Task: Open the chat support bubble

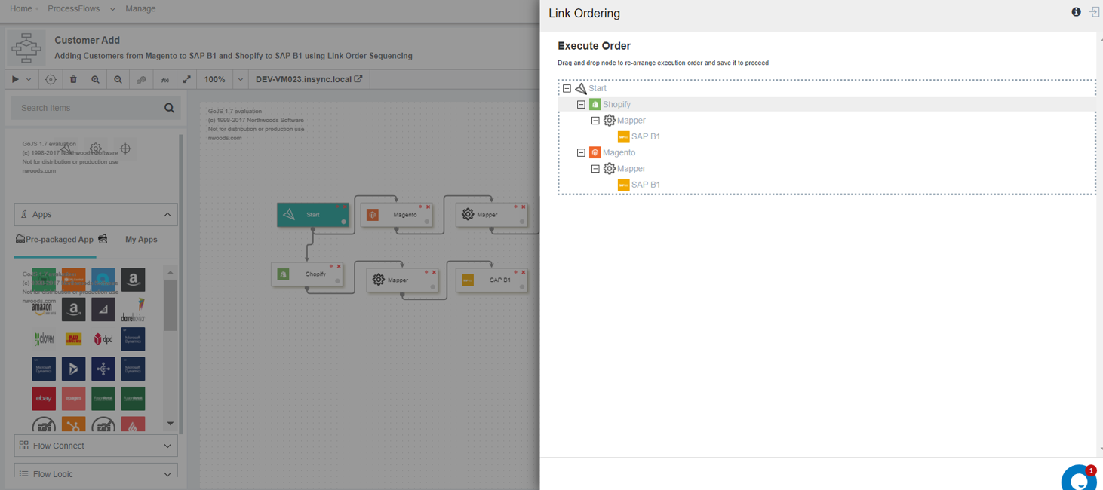Action: tap(1079, 479)
